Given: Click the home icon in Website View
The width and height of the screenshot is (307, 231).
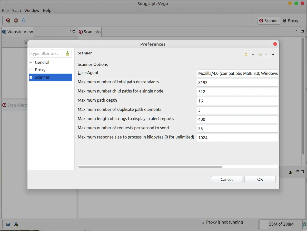Looking at the screenshot, I should [25, 42].
